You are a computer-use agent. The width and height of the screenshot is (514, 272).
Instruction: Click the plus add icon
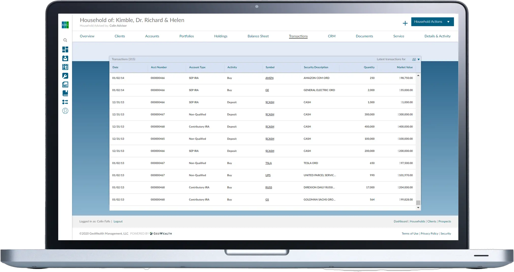point(405,23)
